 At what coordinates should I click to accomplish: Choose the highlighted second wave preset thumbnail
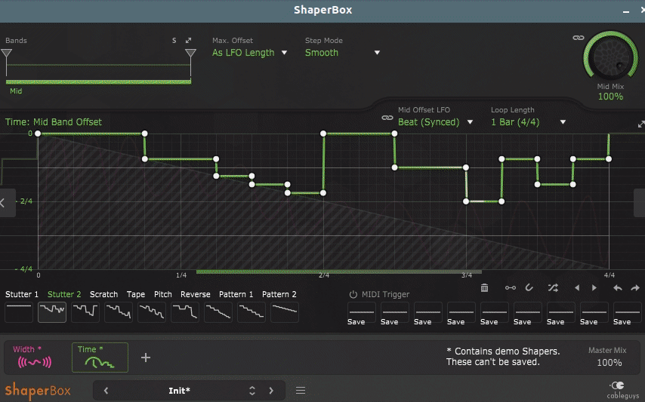coord(52,312)
